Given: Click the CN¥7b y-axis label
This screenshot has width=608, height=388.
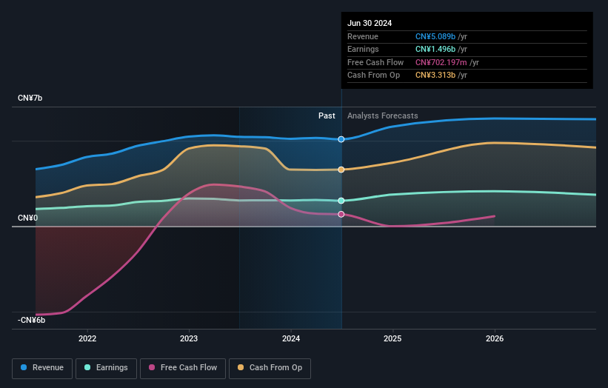Looking at the screenshot, I should coord(30,98).
